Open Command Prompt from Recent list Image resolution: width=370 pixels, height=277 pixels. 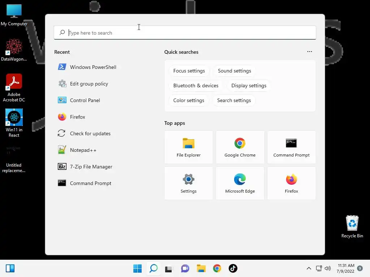pos(85,183)
